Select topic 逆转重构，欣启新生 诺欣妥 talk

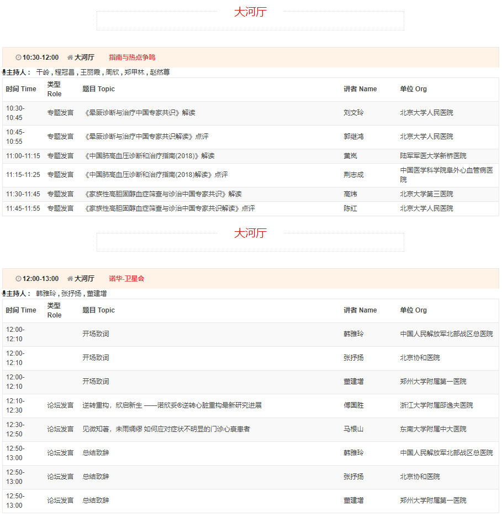click(172, 405)
